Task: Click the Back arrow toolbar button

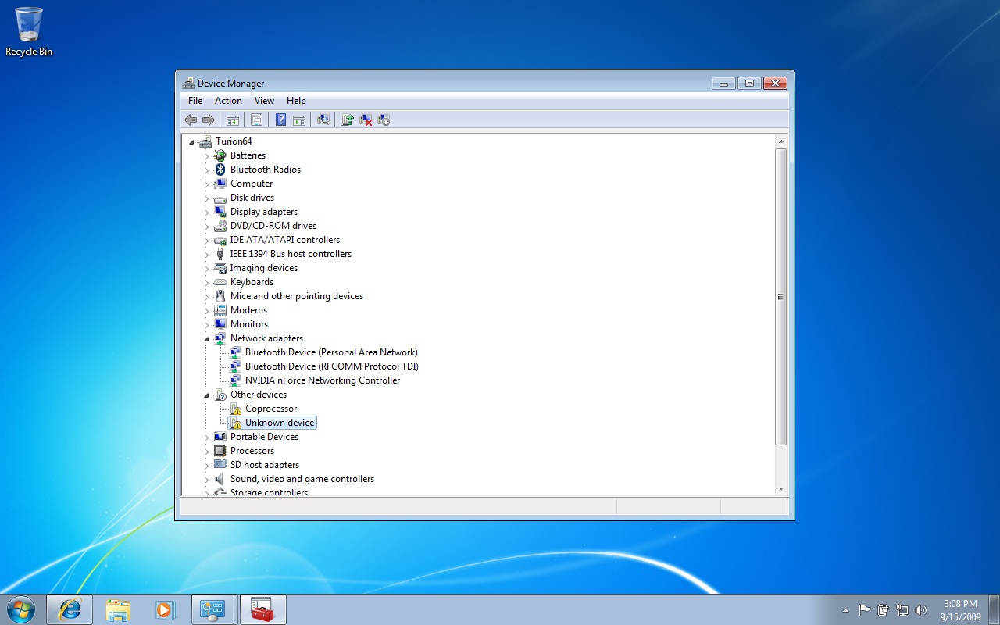Action: click(191, 120)
